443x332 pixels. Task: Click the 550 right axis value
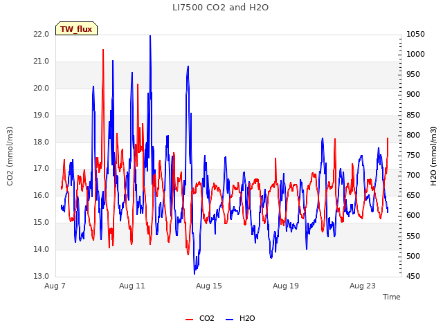click(413, 236)
